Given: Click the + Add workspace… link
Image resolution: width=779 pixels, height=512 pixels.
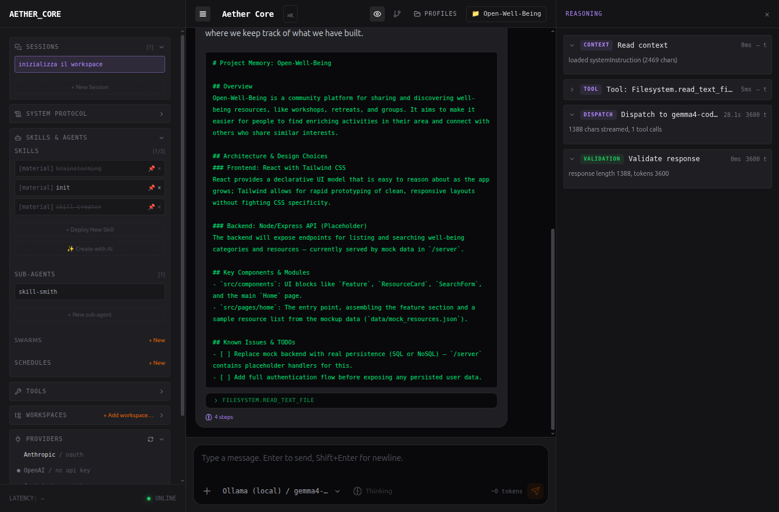Looking at the screenshot, I should point(128,415).
